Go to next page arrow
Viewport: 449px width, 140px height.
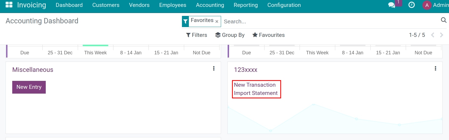442,35
